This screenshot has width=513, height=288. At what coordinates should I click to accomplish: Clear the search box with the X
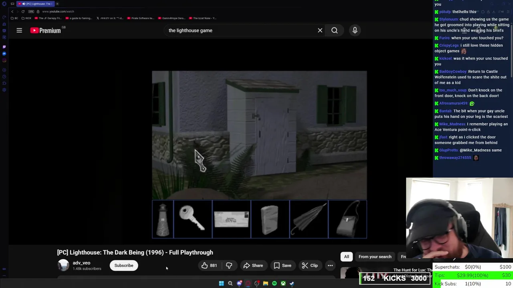[320, 30]
